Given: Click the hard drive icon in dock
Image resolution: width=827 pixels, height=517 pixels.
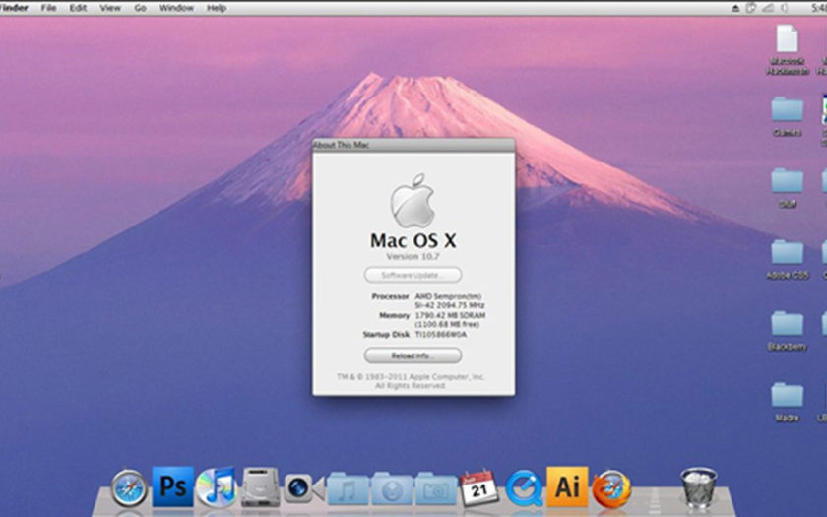Looking at the screenshot, I should coord(260,487).
